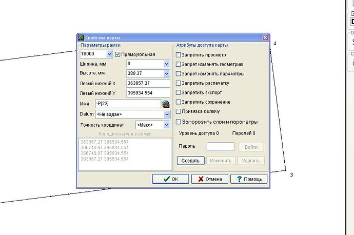Click the map properties dialog title icon

(81, 37)
